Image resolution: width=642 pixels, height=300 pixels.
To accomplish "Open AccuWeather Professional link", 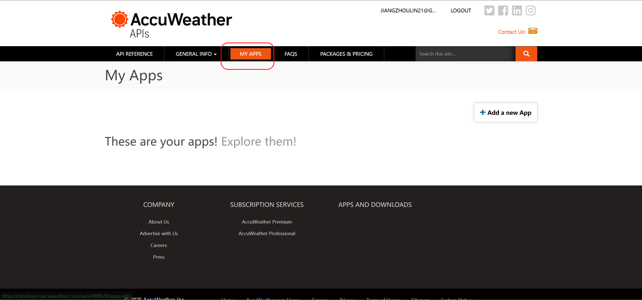I will [267, 233].
